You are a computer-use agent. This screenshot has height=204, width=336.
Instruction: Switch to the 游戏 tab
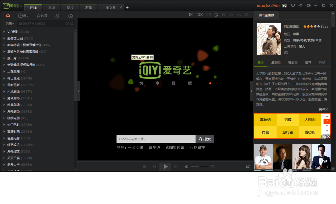coord(88,8)
